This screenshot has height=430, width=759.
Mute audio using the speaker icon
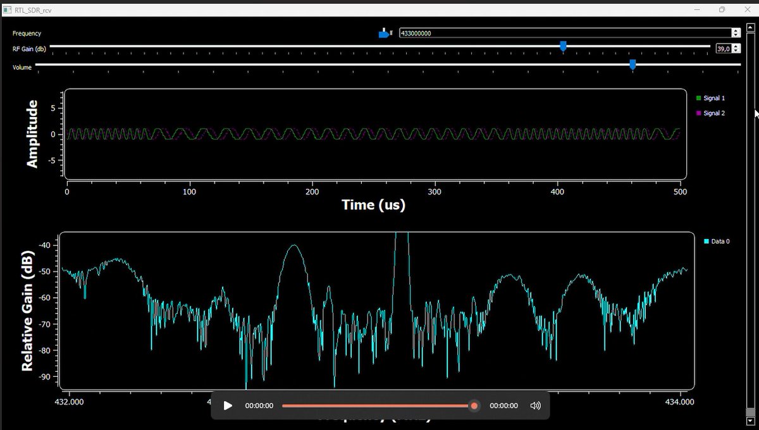click(x=536, y=405)
